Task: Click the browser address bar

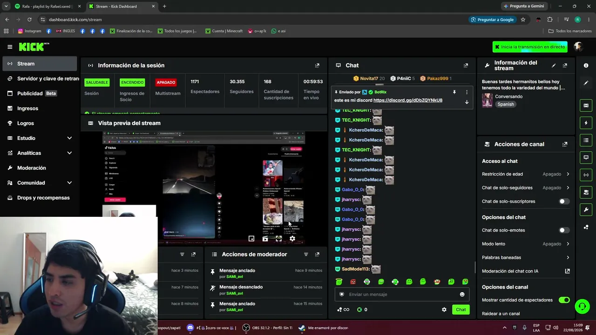Action: [251, 20]
